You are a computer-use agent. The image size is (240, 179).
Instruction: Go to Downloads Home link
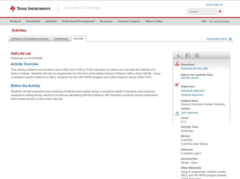[217, 39]
